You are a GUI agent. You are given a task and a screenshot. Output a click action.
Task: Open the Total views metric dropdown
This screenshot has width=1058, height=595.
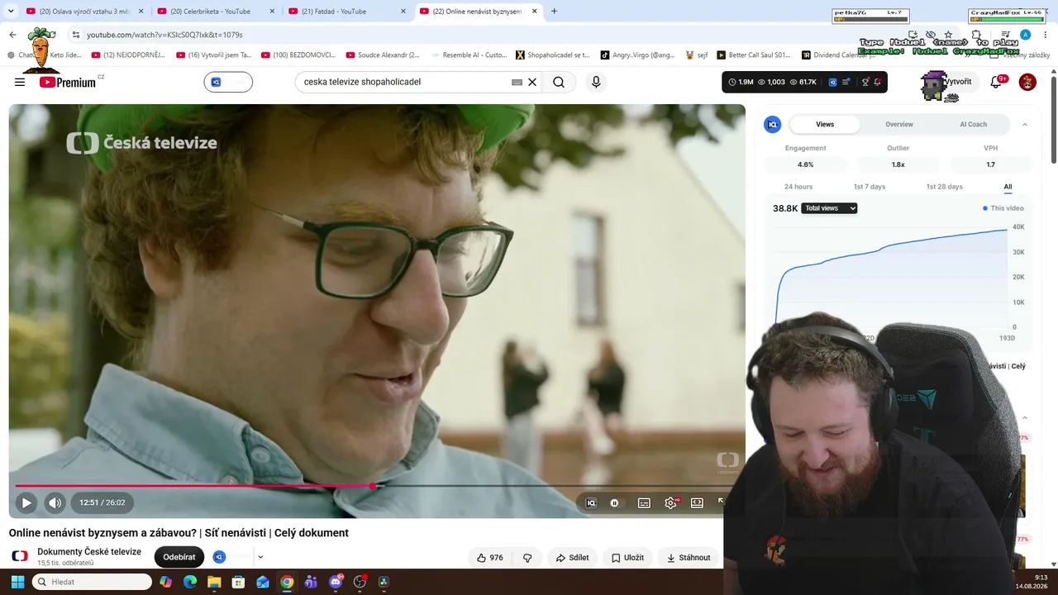(829, 208)
